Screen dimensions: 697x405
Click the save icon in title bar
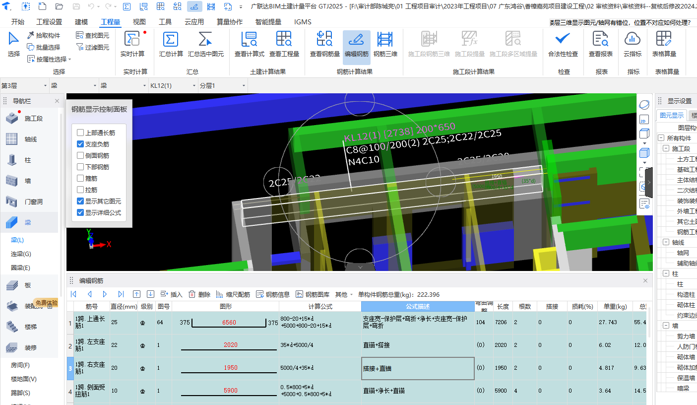(x=76, y=7)
